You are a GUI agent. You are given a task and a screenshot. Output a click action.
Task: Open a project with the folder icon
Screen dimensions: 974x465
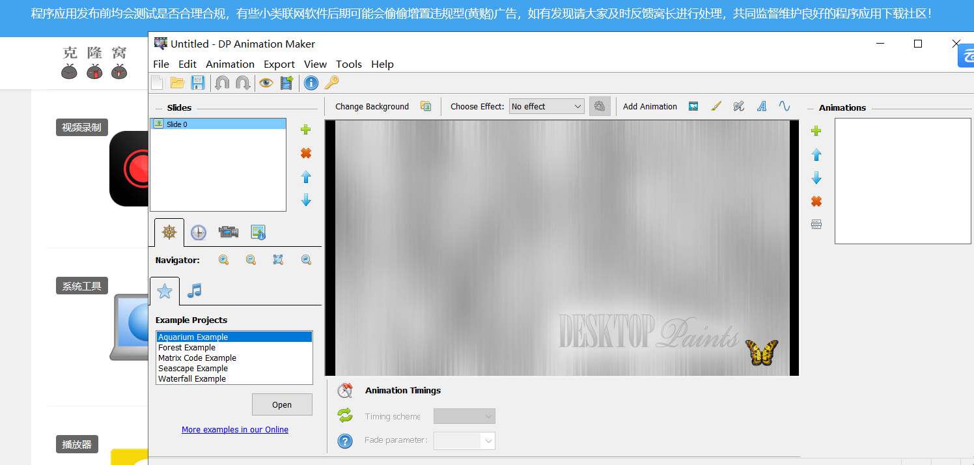tap(177, 83)
